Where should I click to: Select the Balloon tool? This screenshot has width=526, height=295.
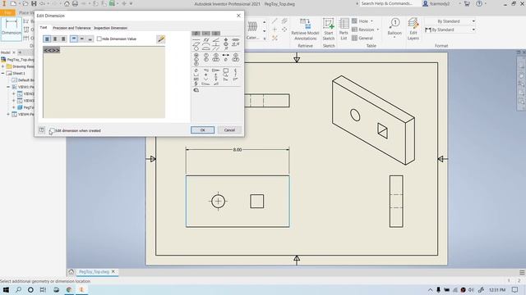394,26
